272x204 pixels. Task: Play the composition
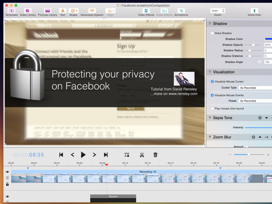(83, 155)
